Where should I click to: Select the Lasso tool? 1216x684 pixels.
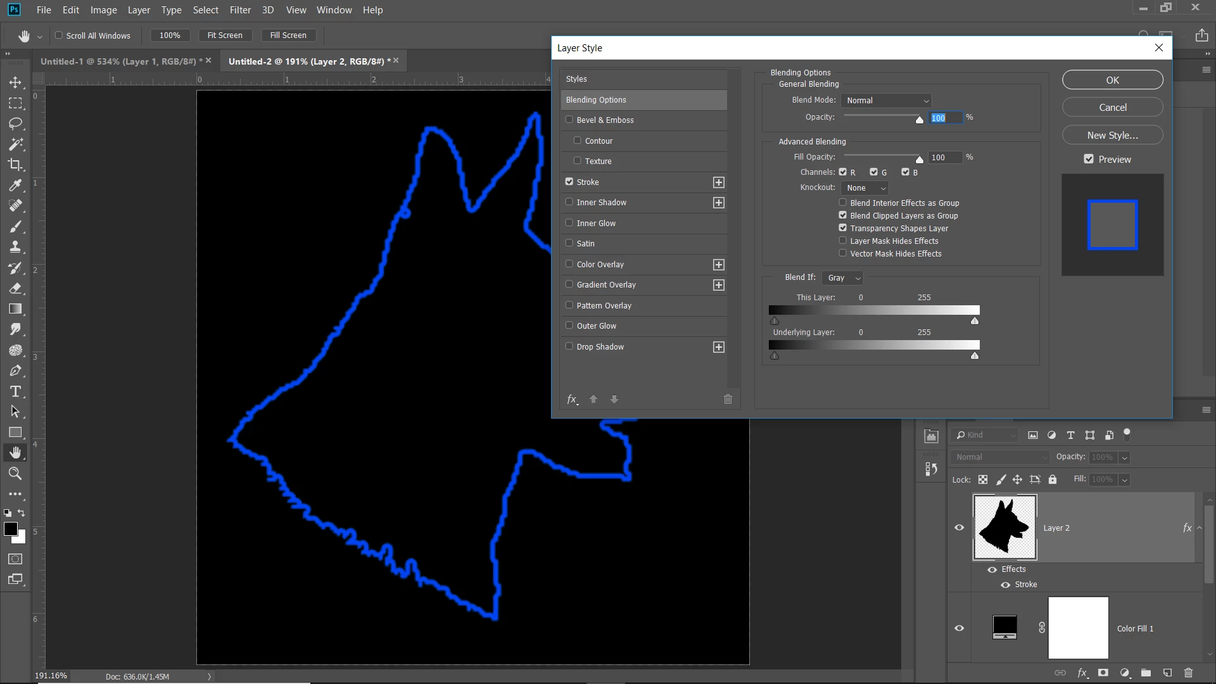pyautogui.click(x=15, y=123)
